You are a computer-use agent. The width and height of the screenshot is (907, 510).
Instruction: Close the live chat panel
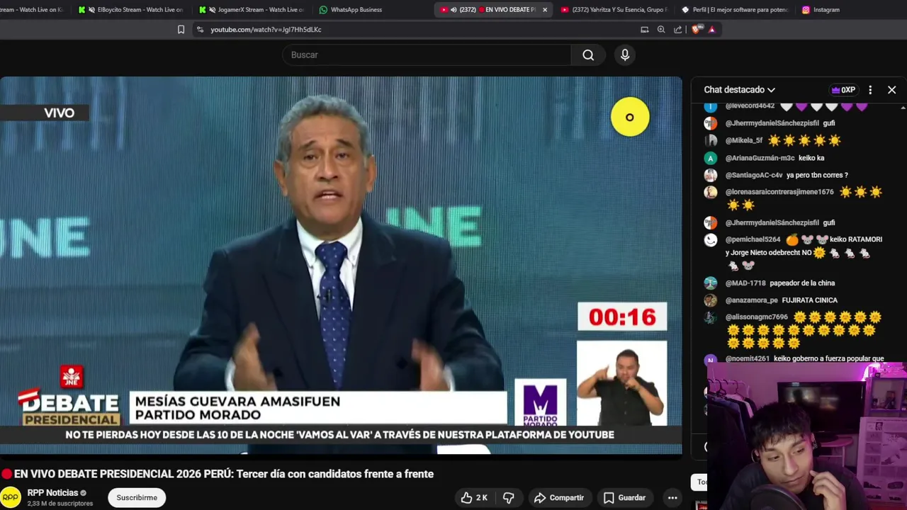click(x=891, y=90)
